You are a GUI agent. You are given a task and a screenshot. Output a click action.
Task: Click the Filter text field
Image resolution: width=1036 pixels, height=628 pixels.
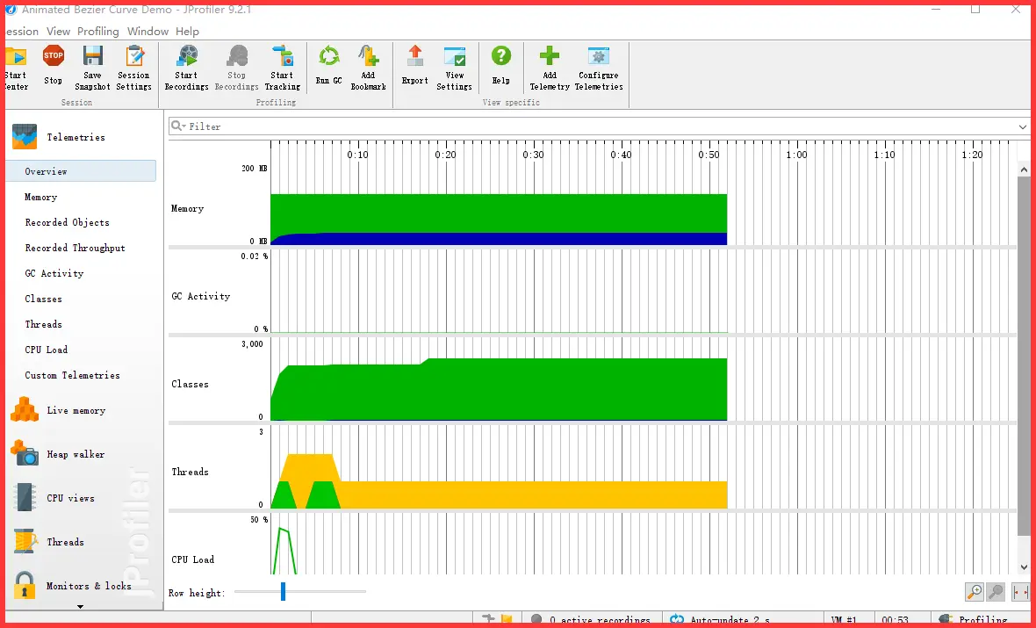[600, 126]
